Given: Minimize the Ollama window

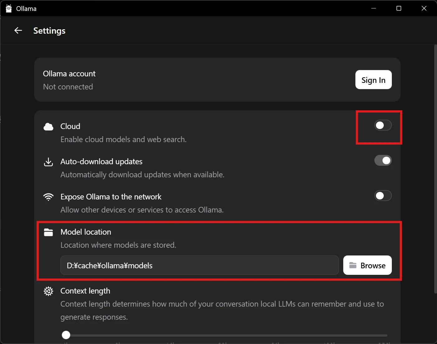Looking at the screenshot, I should pos(374,8).
